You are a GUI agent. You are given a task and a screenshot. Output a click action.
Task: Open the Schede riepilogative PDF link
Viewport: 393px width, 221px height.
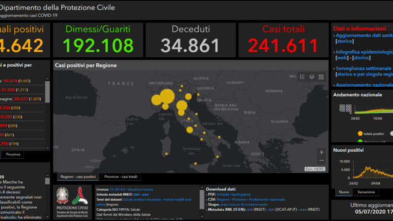(234, 195)
